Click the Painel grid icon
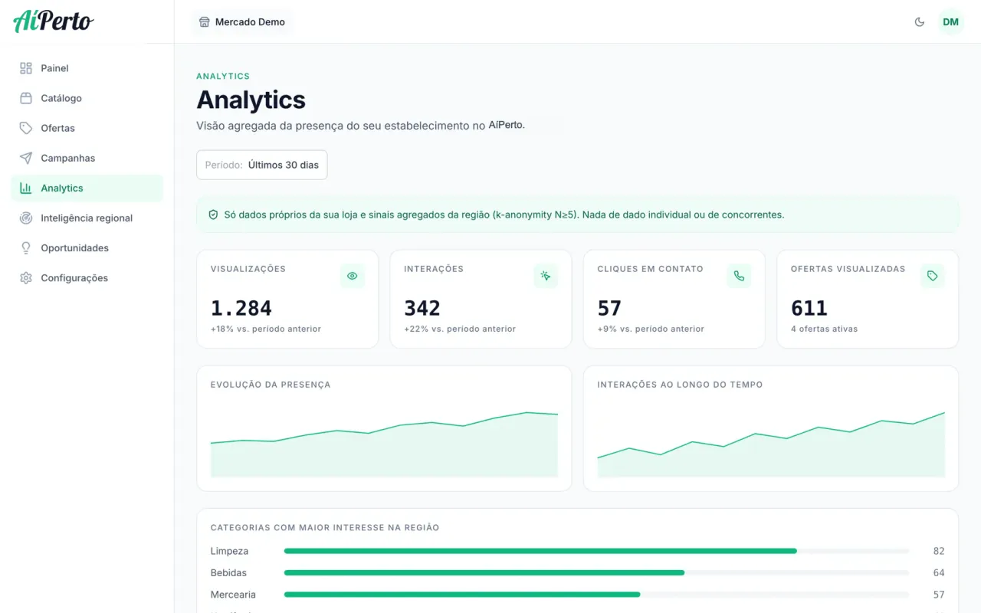This screenshot has height=613, width=981. [x=26, y=68]
